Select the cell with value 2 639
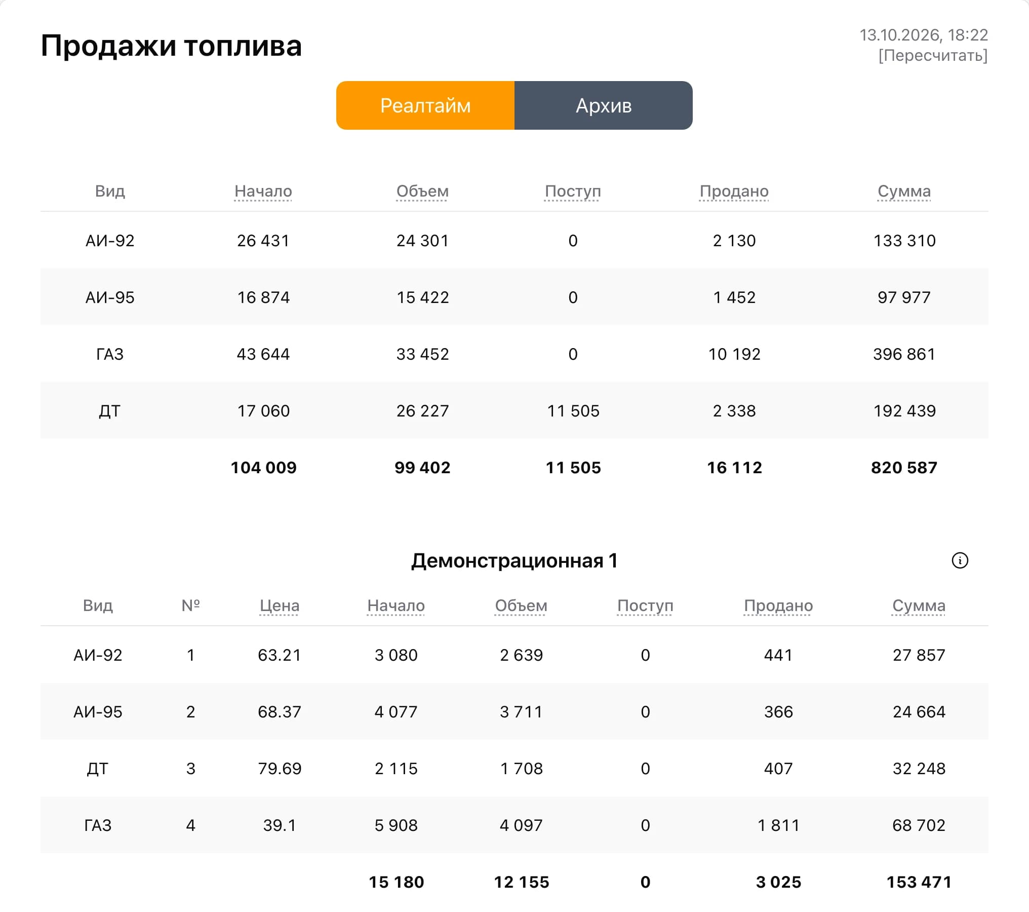Screen dimensions: 1029x912 point(521,655)
